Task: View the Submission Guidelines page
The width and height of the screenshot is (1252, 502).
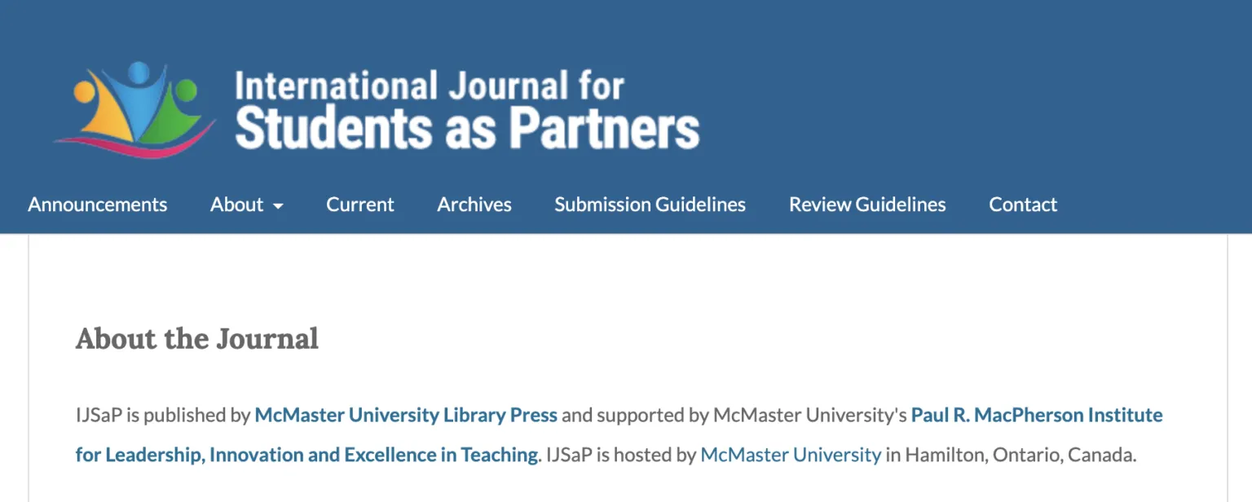Action: (x=650, y=205)
